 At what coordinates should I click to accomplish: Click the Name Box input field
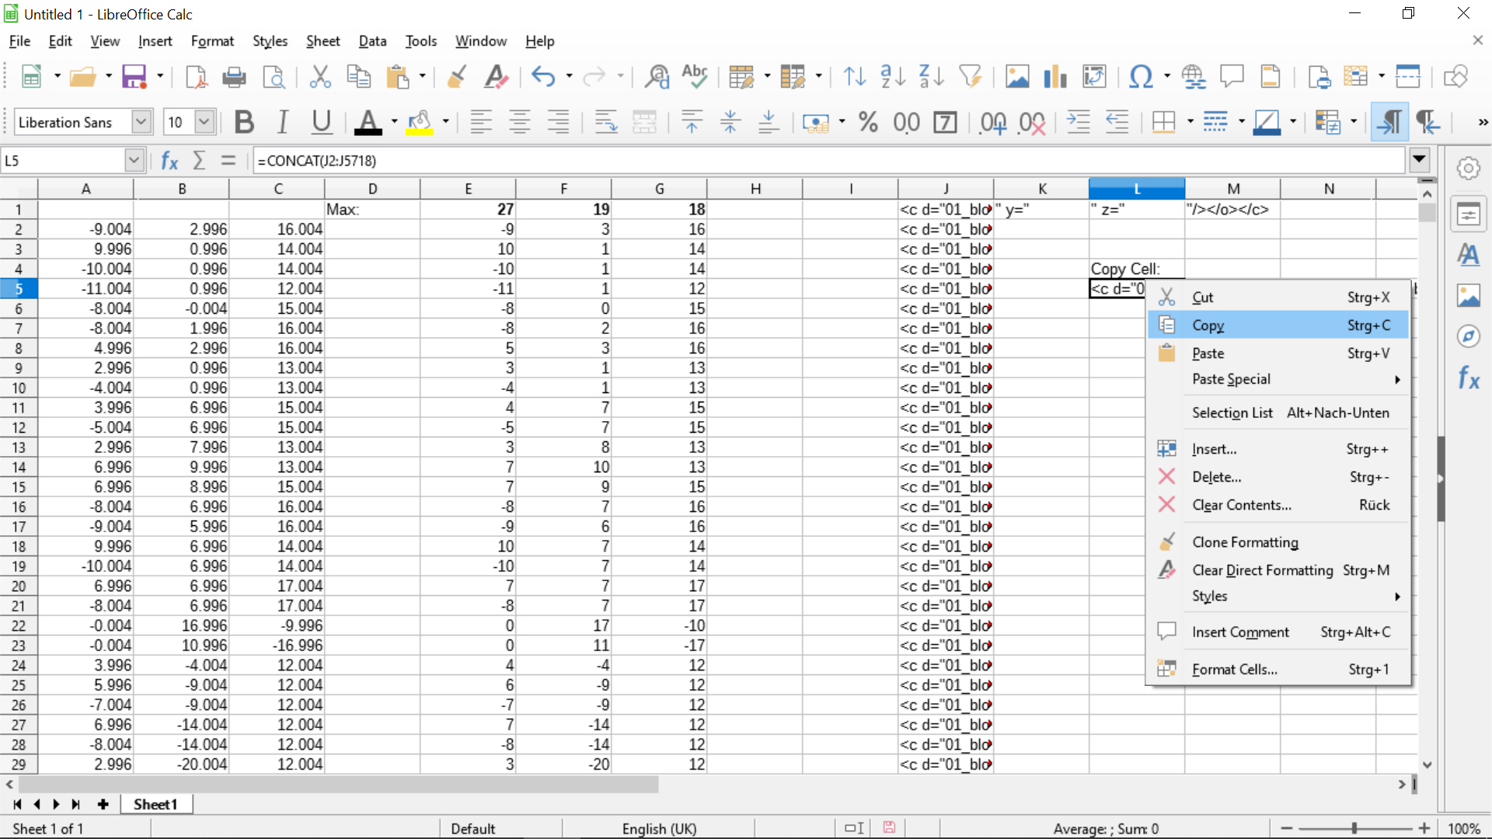pos(62,161)
